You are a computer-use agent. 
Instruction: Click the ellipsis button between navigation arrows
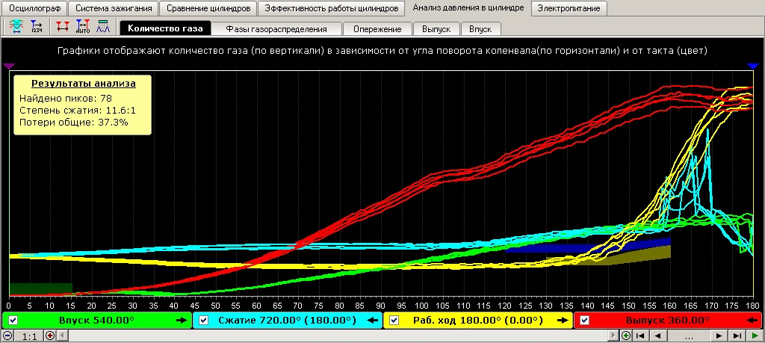click(689, 336)
